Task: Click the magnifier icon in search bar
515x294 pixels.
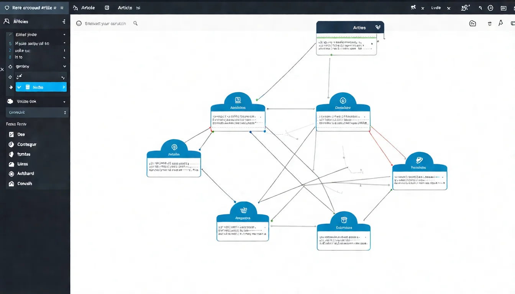Action: tap(135, 23)
